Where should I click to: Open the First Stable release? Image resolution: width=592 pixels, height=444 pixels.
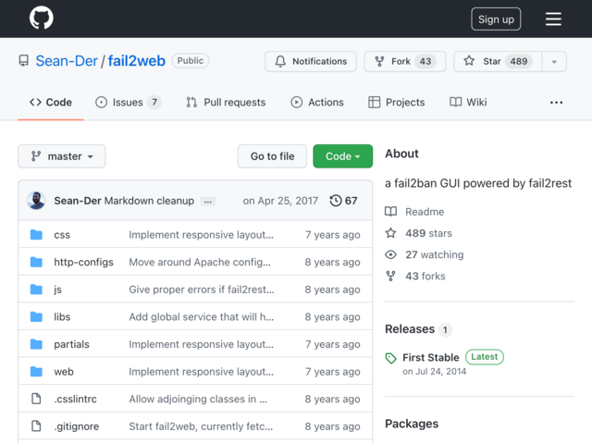click(430, 357)
